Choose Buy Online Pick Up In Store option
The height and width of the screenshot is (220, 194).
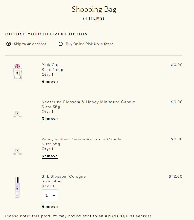coord(61,44)
